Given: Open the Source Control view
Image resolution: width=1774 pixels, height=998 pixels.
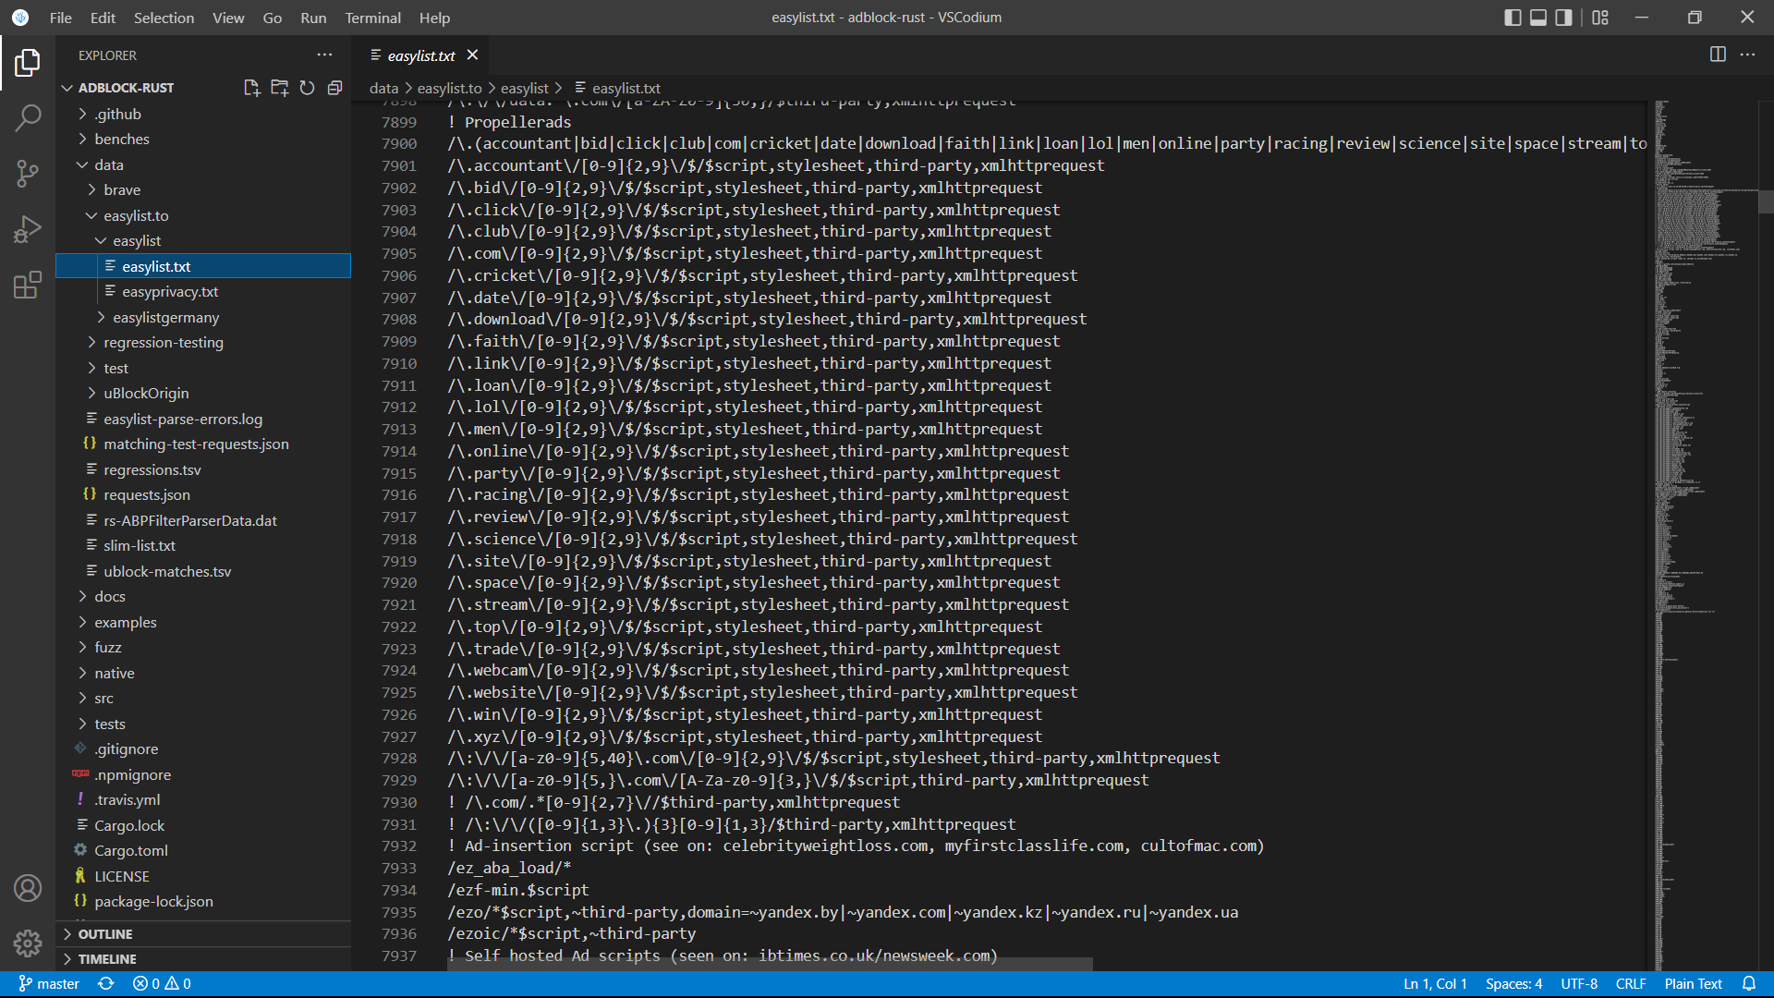Looking at the screenshot, I should tap(28, 174).
